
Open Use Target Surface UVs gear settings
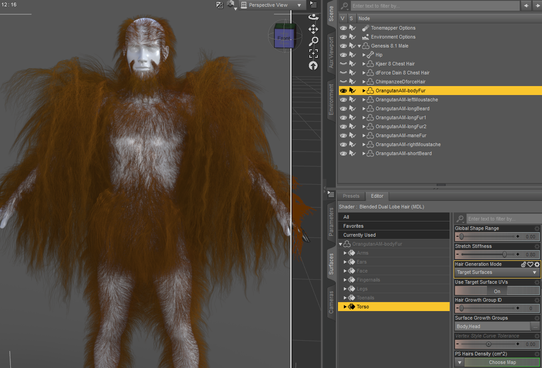[537, 282]
